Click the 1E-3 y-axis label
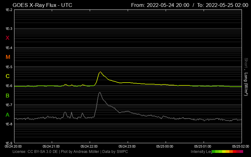The width and height of the screenshot is (251, 157). click(x=9, y=29)
